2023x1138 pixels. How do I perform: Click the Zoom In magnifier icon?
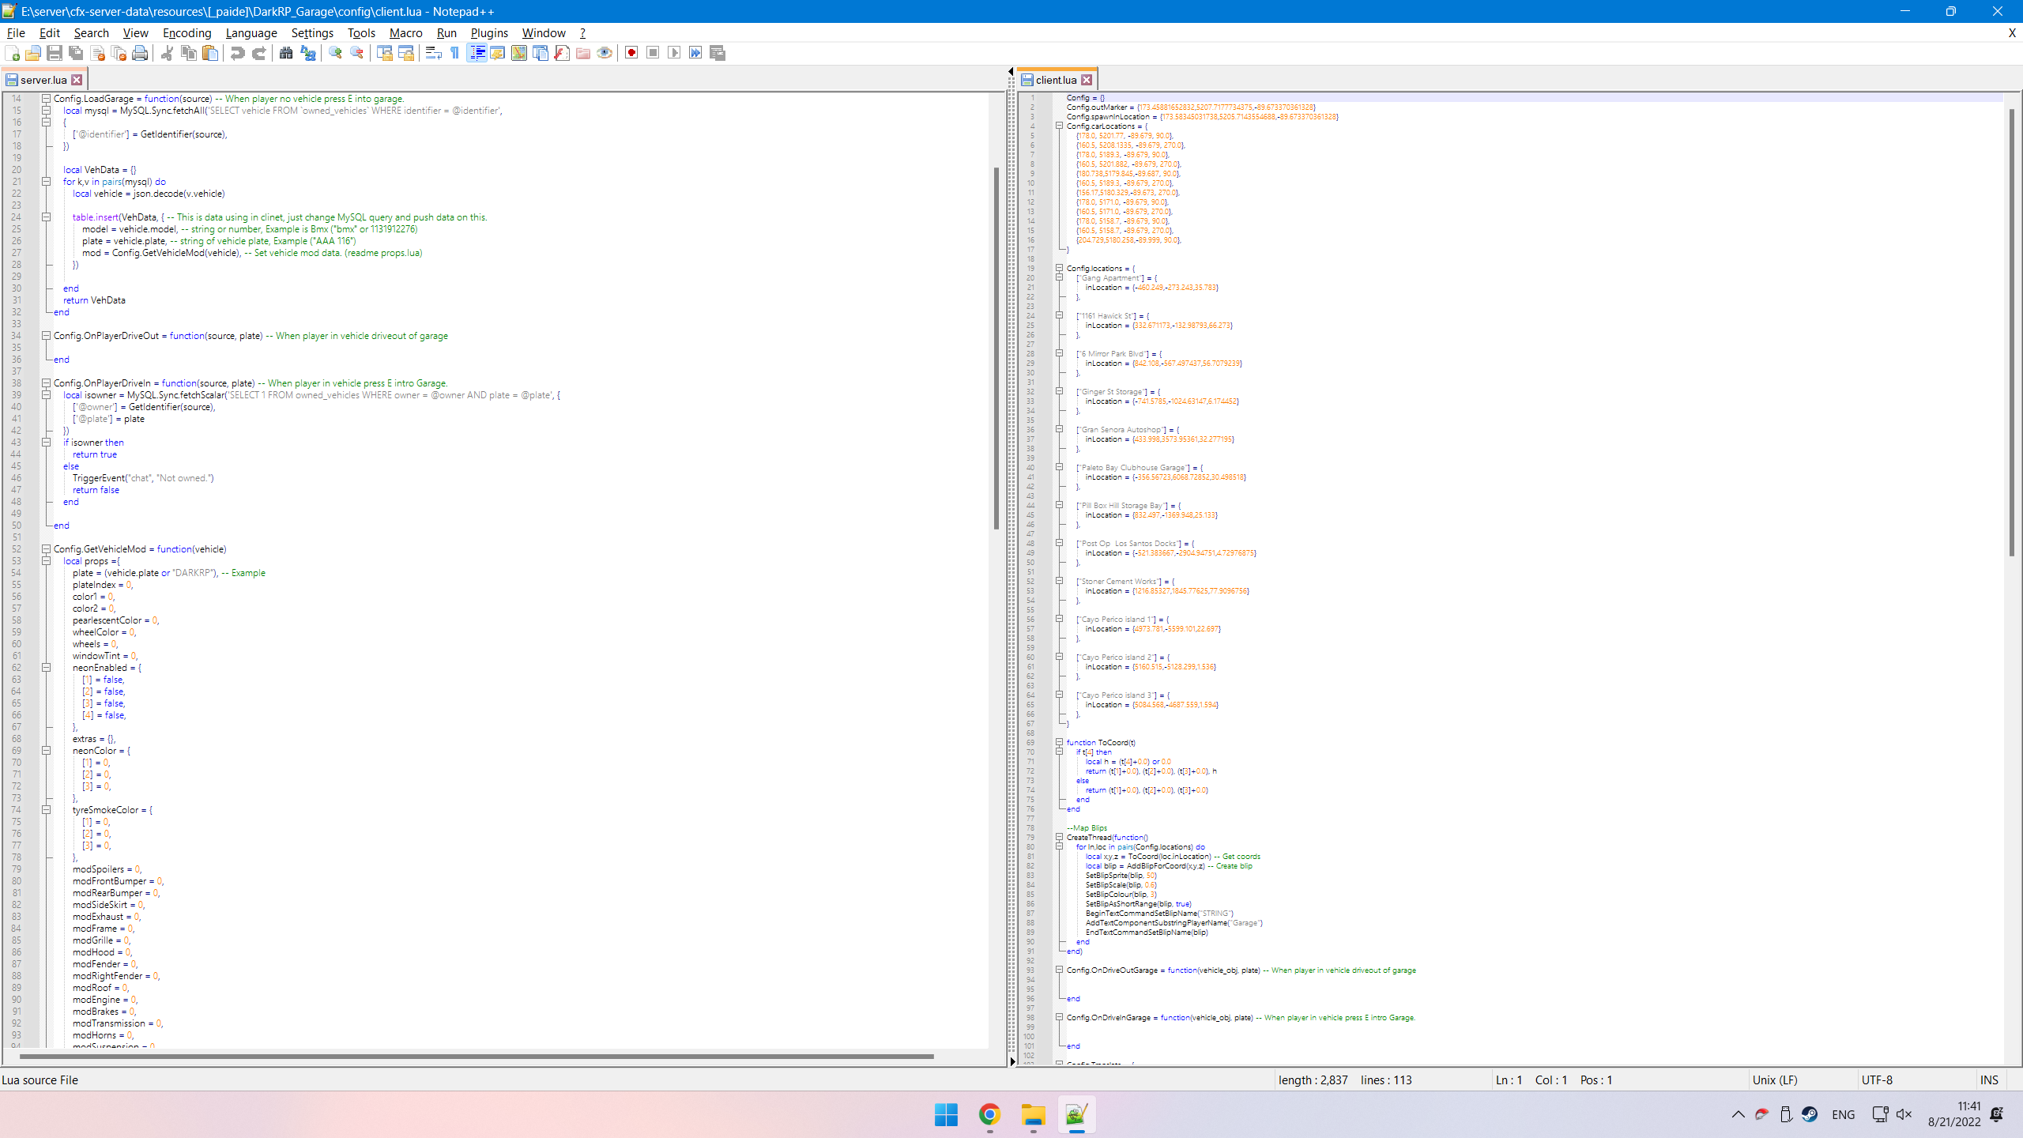[335, 53]
